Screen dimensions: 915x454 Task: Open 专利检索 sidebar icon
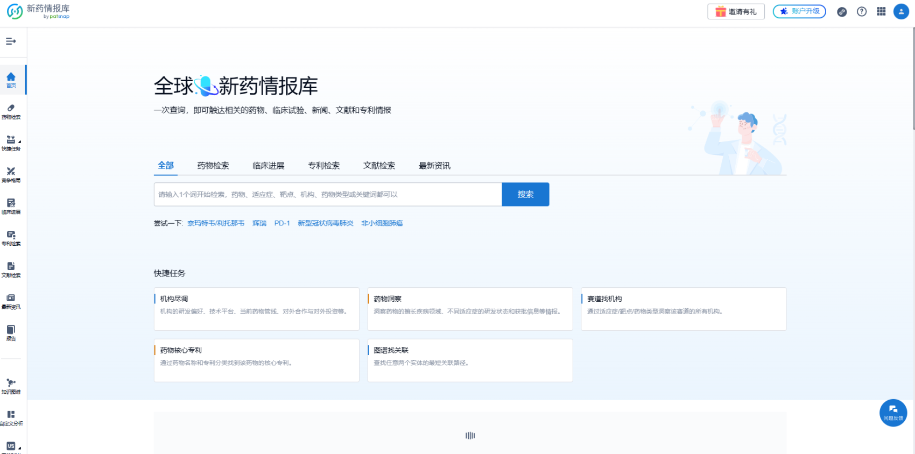11,238
